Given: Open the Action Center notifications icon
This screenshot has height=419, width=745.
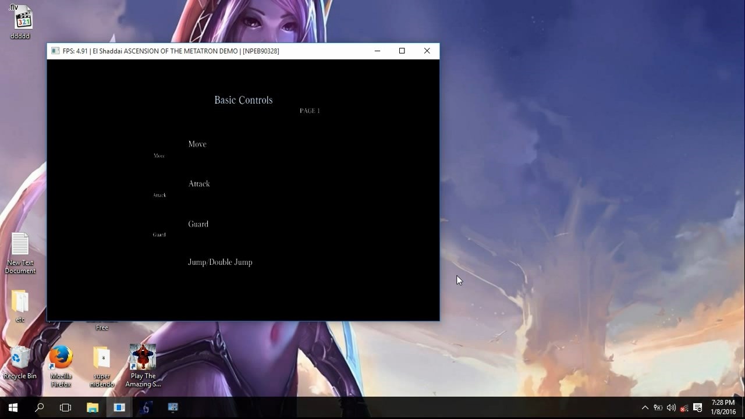Looking at the screenshot, I should (698, 407).
